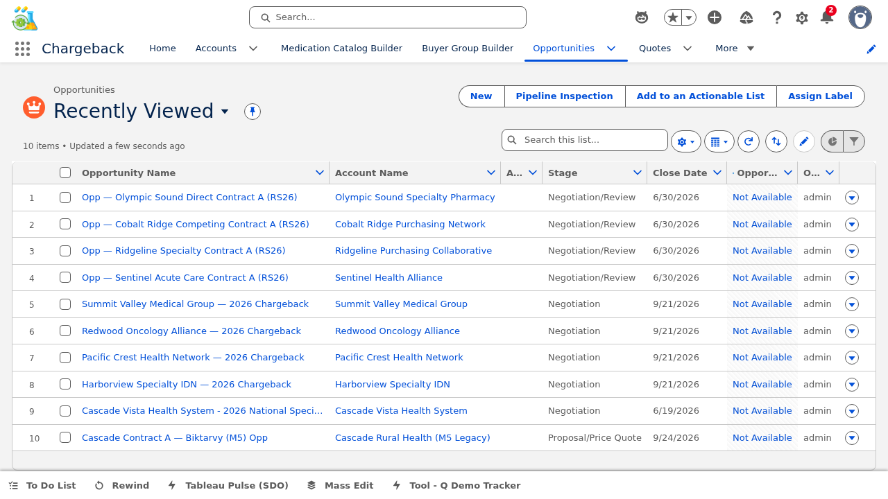
Task: Open Sentinel Health Alliance account link
Action: pyautogui.click(x=388, y=278)
